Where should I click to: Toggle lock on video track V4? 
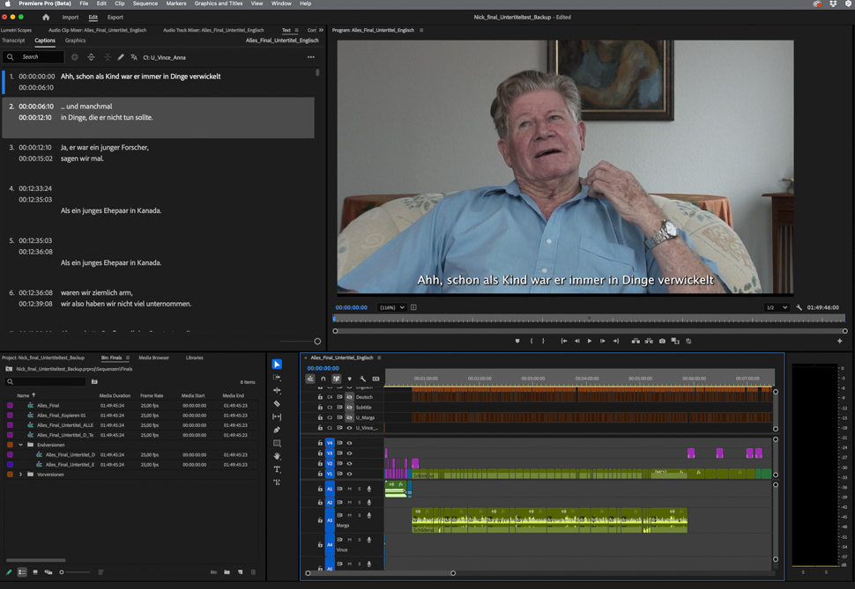pyautogui.click(x=320, y=443)
